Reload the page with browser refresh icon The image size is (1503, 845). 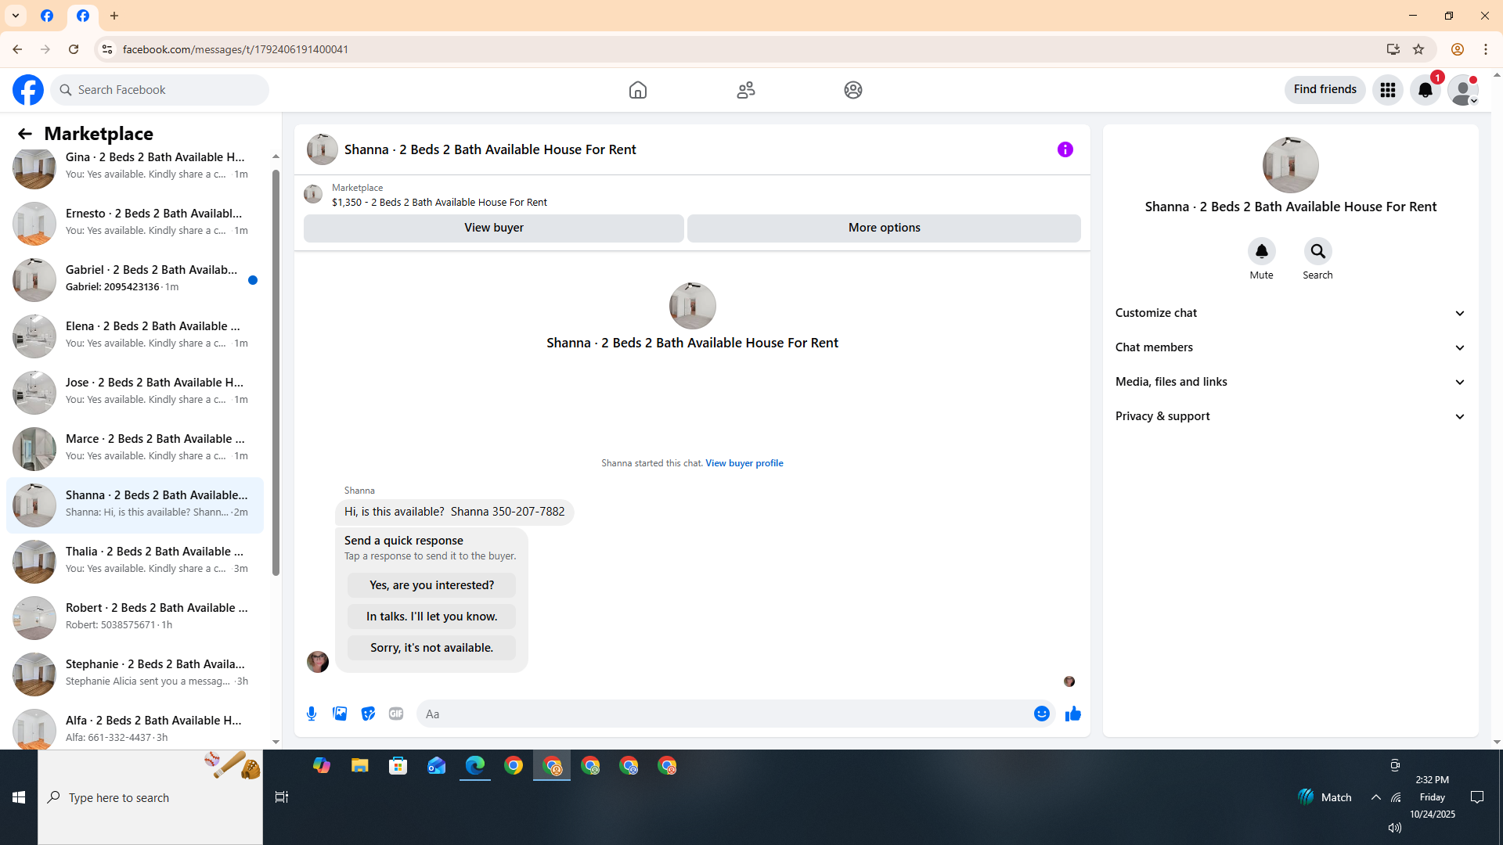[74, 49]
